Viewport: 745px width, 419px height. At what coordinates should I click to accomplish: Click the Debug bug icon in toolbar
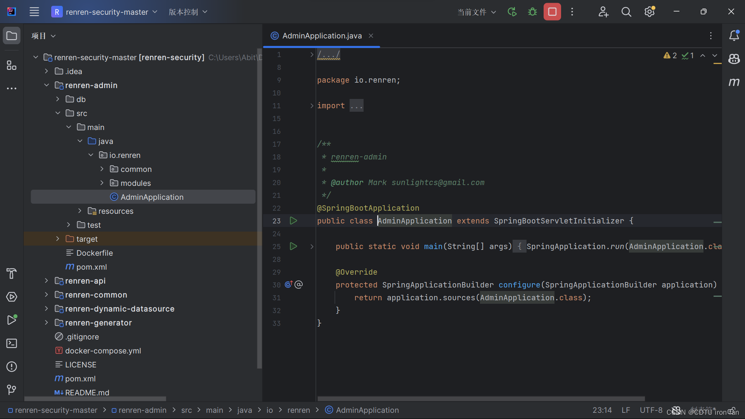532,12
